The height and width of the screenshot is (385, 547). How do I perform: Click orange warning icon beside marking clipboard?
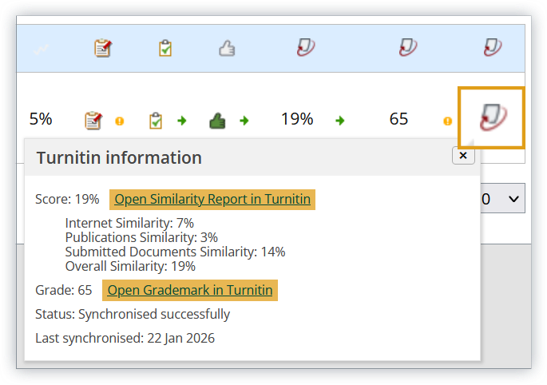119,121
